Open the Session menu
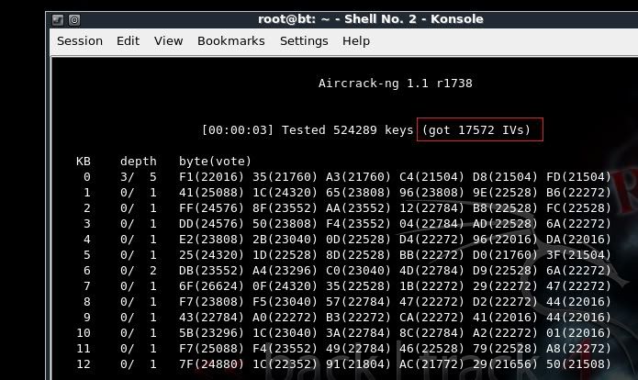The image size is (638, 380). coord(80,41)
